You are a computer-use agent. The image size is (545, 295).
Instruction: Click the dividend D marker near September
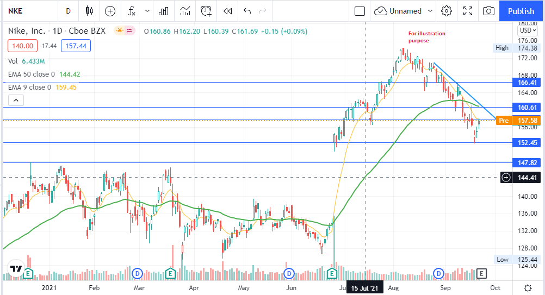point(438,274)
